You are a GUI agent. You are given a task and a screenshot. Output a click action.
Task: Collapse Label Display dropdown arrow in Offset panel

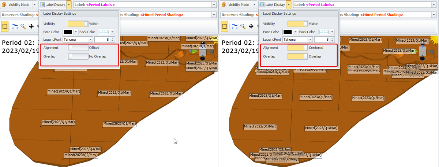(x=69, y=5)
